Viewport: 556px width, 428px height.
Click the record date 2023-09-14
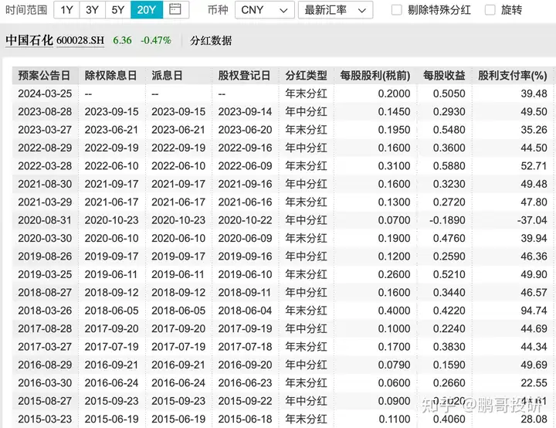(245, 112)
